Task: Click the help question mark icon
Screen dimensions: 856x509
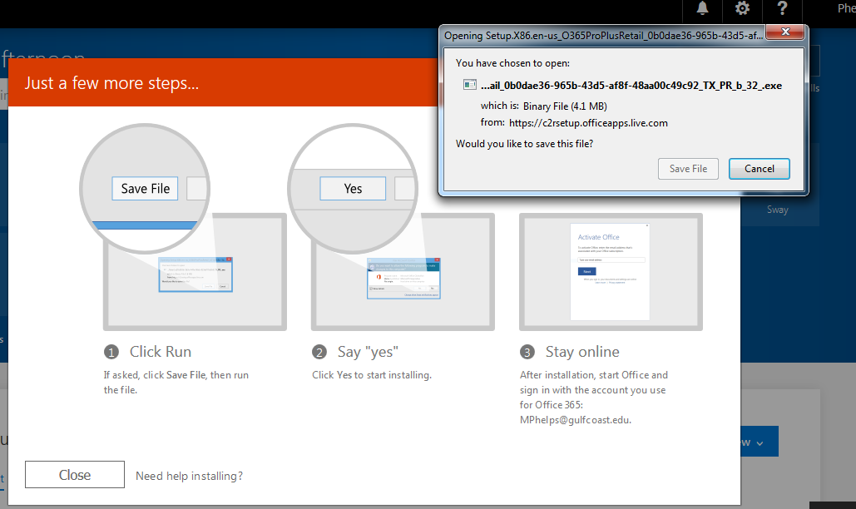Action: point(782,9)
